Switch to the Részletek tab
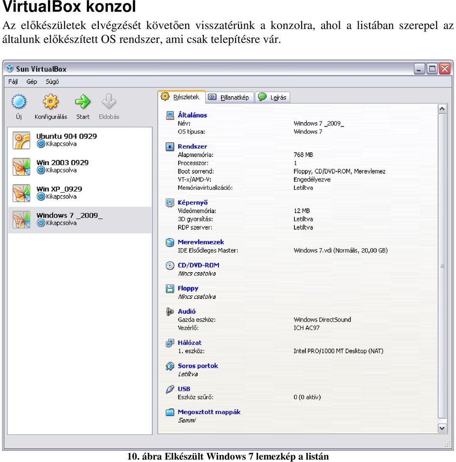The height and width of the screenshot is (462, 456). point(181,97)
